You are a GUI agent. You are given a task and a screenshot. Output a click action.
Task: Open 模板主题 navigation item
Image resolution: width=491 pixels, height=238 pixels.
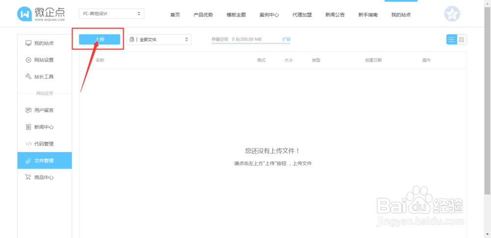click(236, 15)
